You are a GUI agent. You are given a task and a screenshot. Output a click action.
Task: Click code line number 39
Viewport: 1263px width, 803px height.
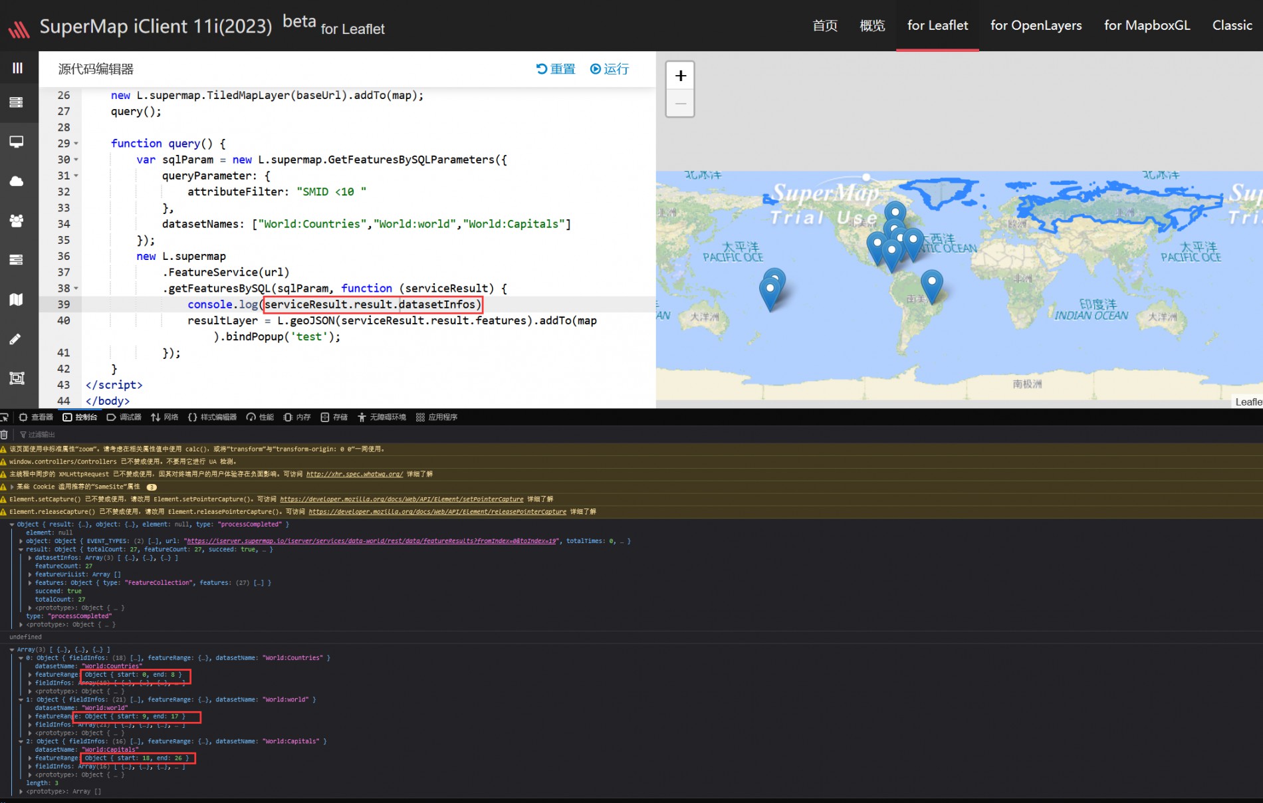click(x=63, y=304)
